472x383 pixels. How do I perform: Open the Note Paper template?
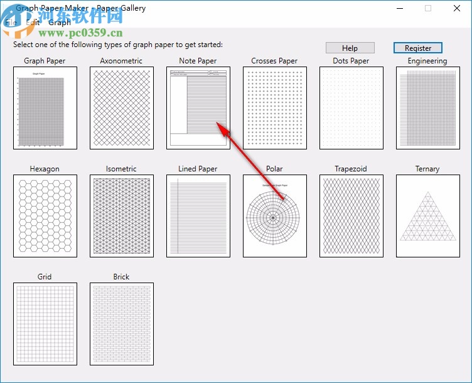[198, 108]
